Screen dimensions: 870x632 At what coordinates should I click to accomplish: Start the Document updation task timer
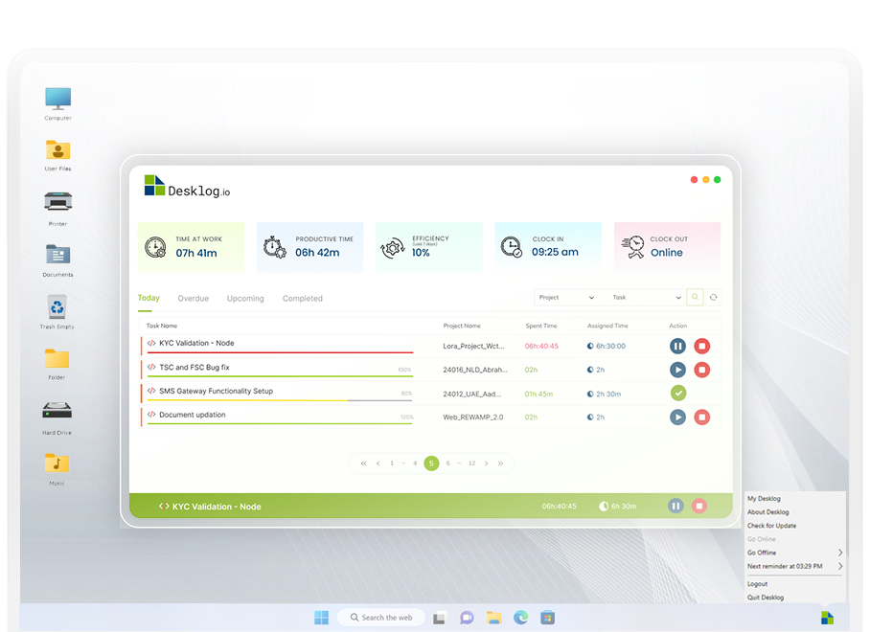[x=677, y=417]
